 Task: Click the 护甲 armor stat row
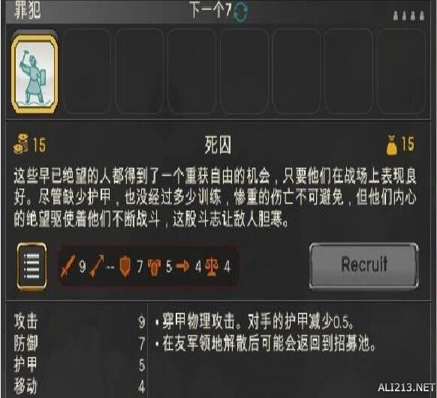pyautogui.click(x=80, y=364)
